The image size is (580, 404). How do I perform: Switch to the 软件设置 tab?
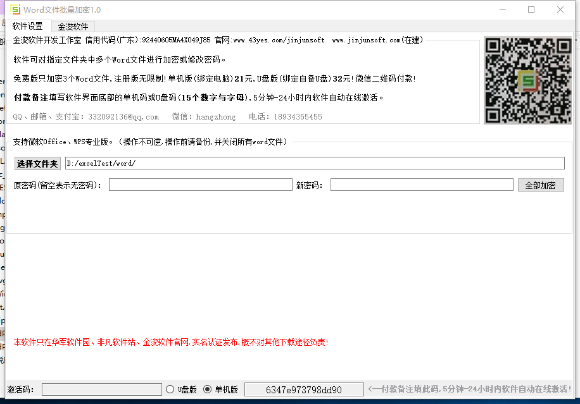[x=28, y=26]
